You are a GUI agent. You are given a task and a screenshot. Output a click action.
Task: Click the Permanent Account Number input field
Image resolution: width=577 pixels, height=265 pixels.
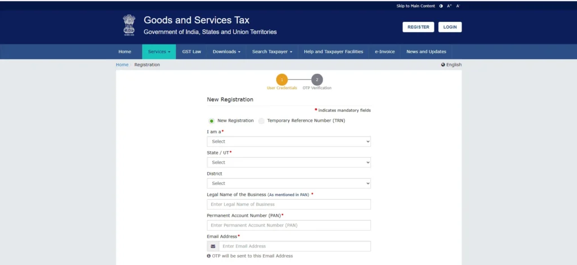pyautogui.click(x=288, y=226)
